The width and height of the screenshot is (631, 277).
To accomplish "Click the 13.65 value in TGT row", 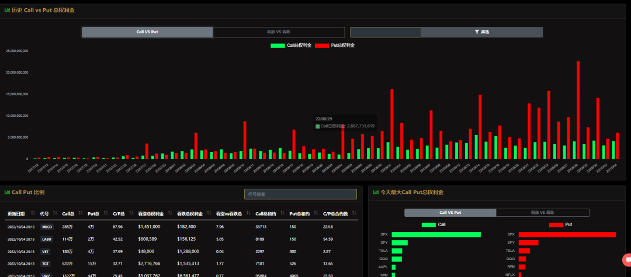I will click(x=328, y=264).
